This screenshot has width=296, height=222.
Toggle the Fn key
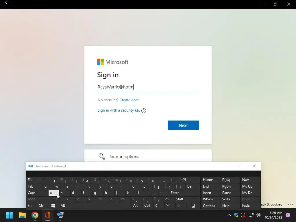pyautogui.click(x=32, y=206)
